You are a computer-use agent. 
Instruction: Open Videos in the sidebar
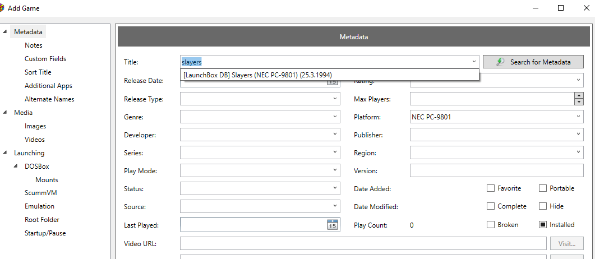point(35,140)
